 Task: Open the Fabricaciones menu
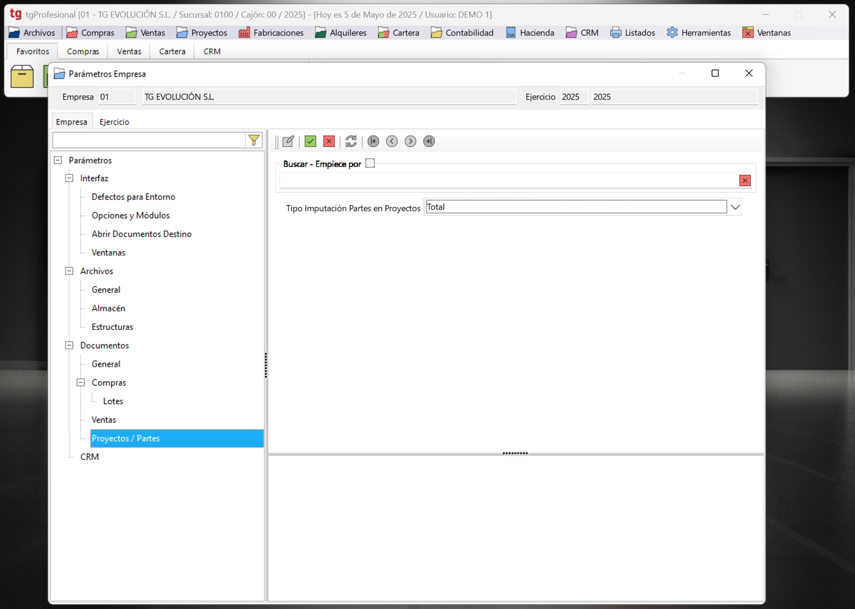tap(271, 33)
